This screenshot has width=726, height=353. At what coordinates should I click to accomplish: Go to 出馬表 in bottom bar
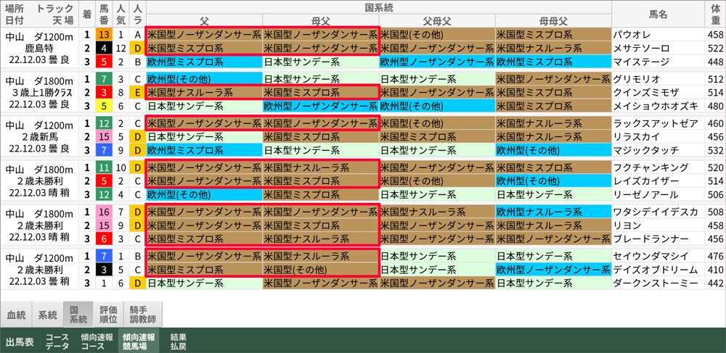point(20,341)
